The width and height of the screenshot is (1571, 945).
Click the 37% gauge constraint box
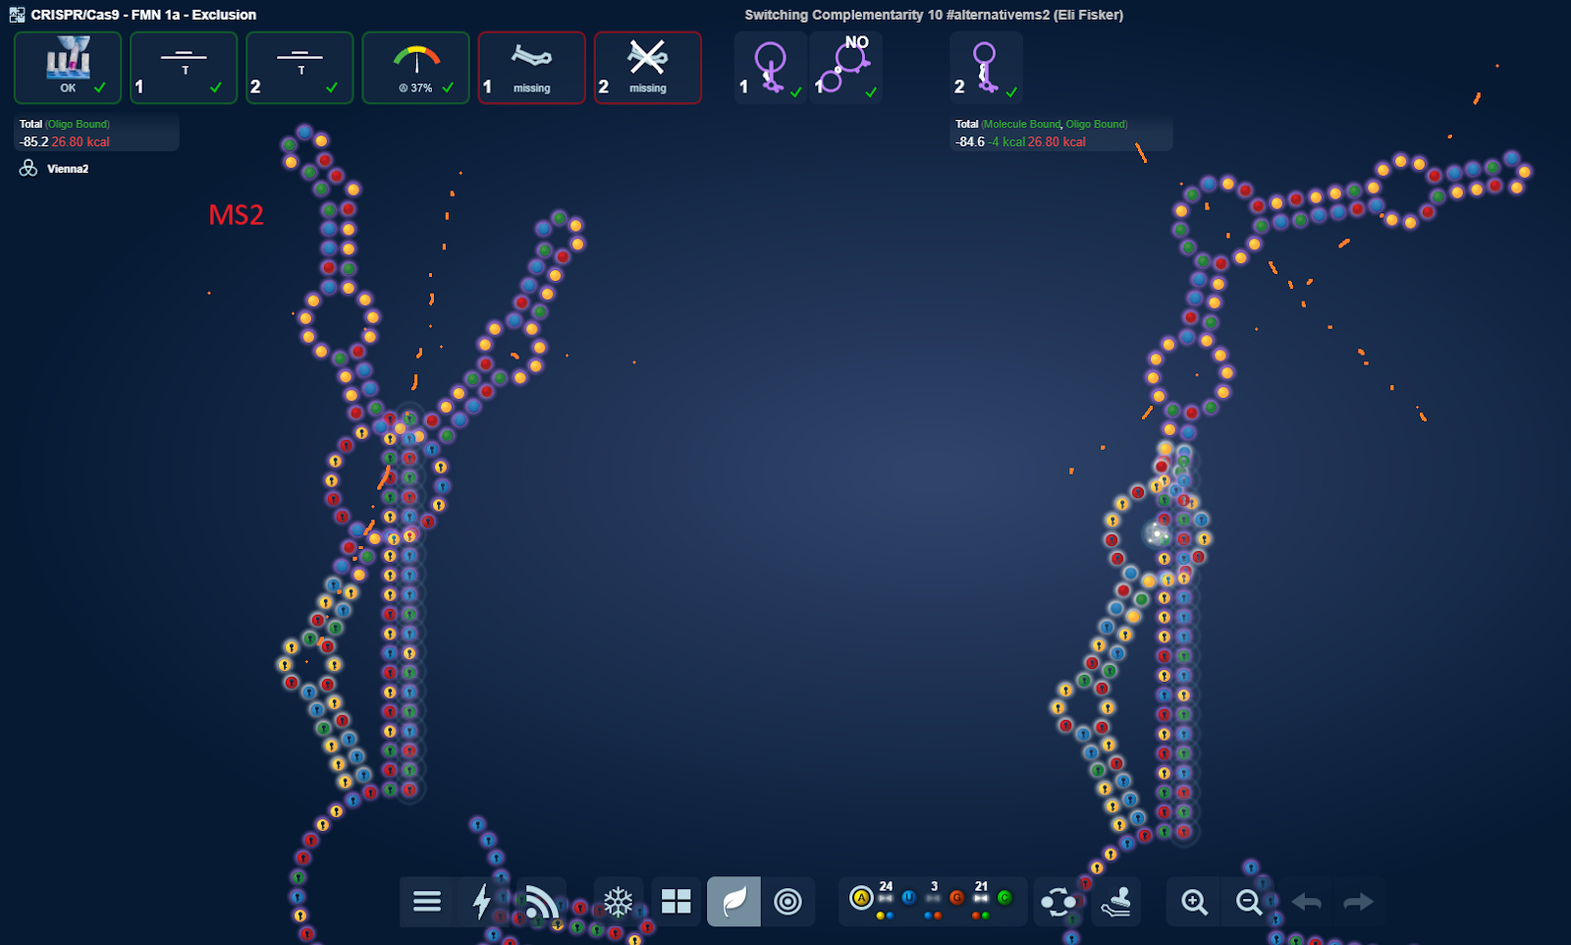point(415,68)
